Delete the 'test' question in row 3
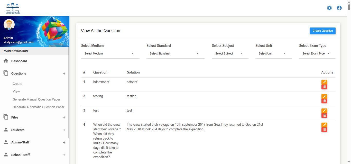351x164 pixels. pyautogui.click(x=324, y=115)
